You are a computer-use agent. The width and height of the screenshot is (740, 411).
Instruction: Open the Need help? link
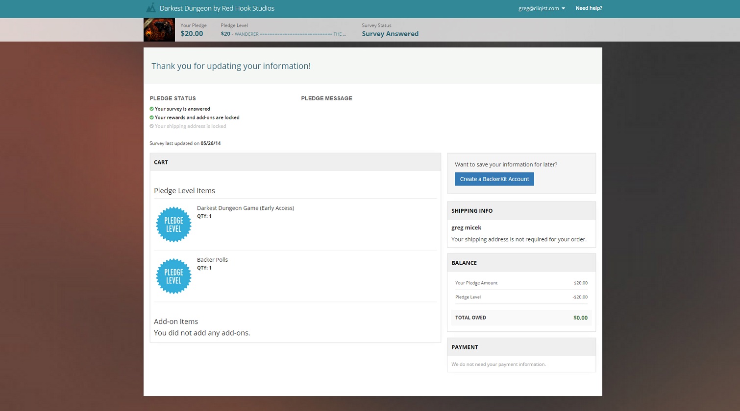589,8
